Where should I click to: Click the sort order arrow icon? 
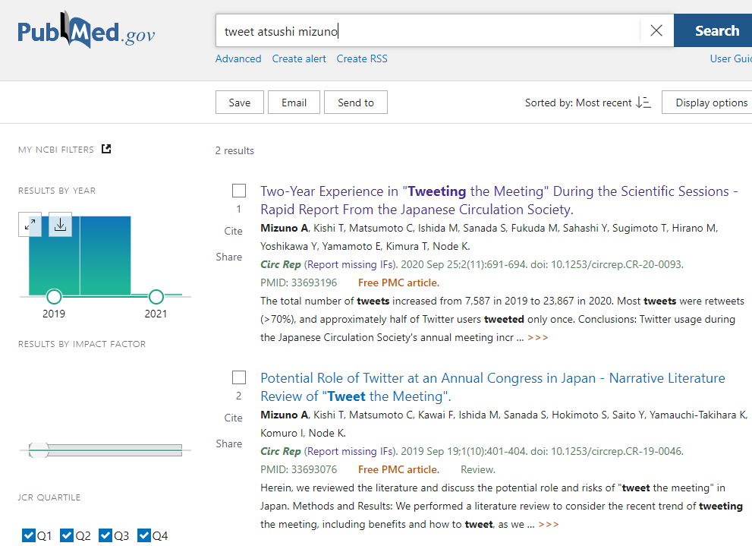[643, 103]
